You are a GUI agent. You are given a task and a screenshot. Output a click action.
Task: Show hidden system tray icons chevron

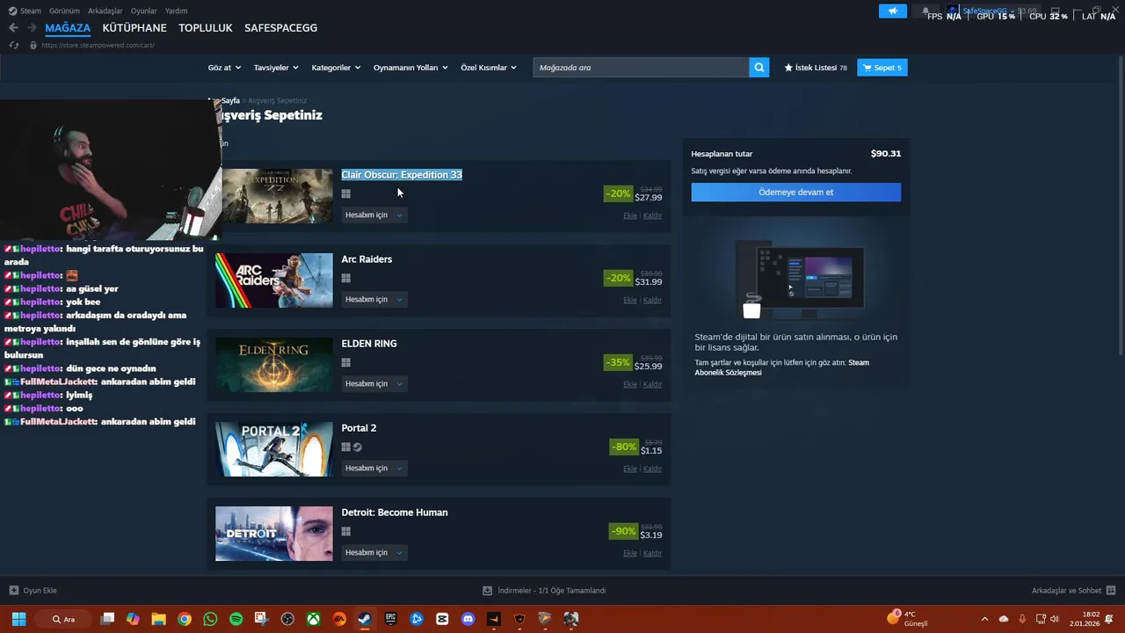[x=984, y=619]
